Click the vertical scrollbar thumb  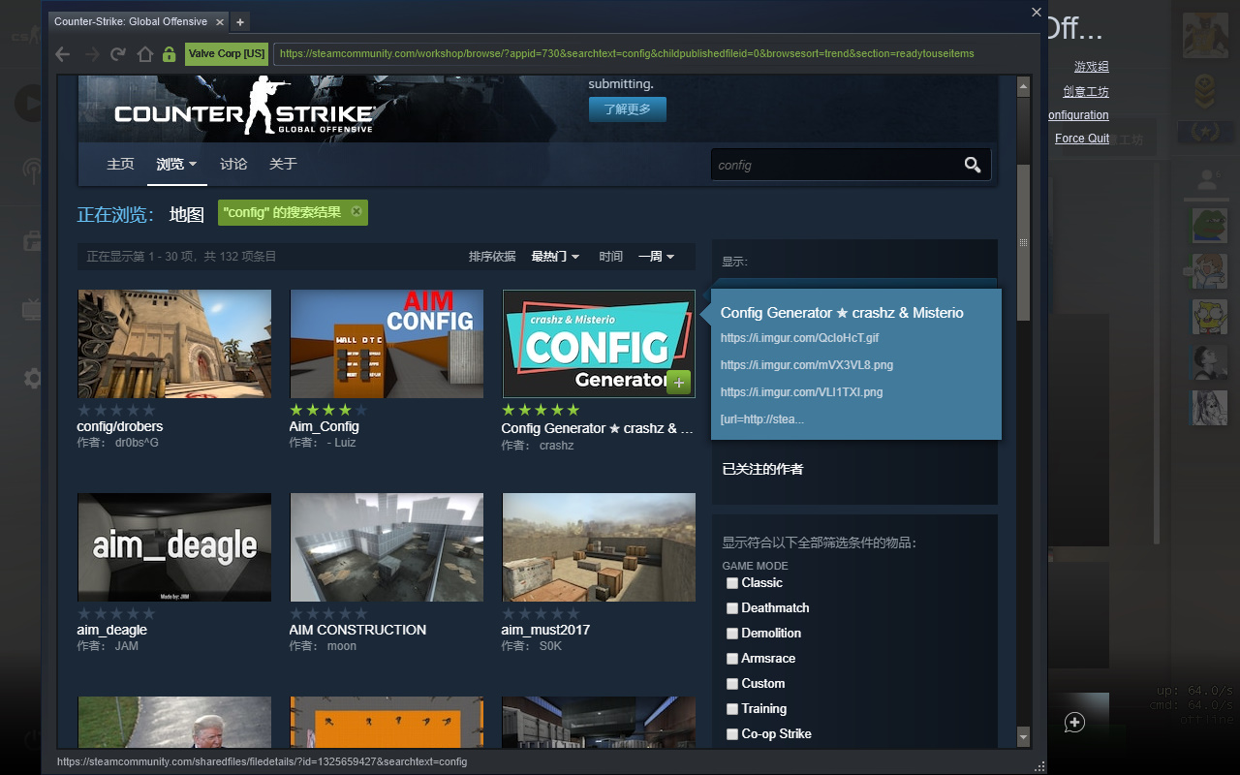pyautogui.click(x=1023, y=243)
